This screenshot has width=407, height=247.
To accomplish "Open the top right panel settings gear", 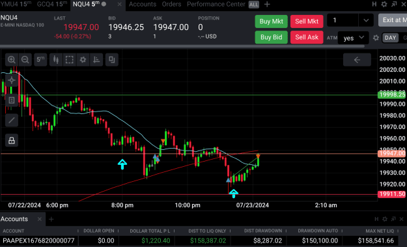I will [384, 4].
